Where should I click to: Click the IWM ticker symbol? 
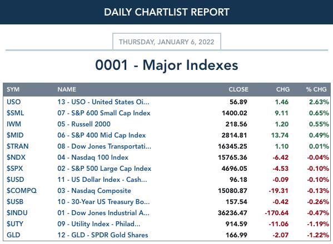coord(14,124)
